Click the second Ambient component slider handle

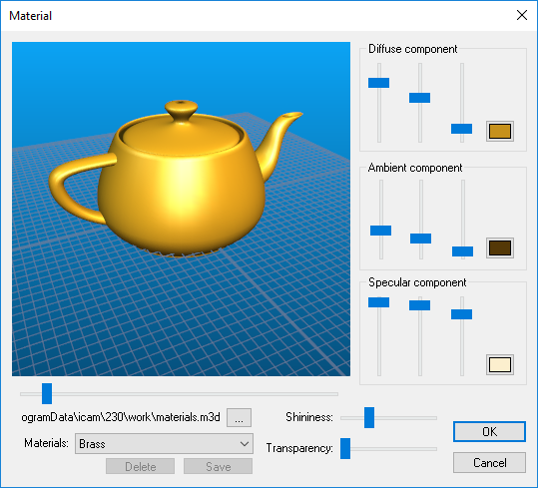(420, 239)
